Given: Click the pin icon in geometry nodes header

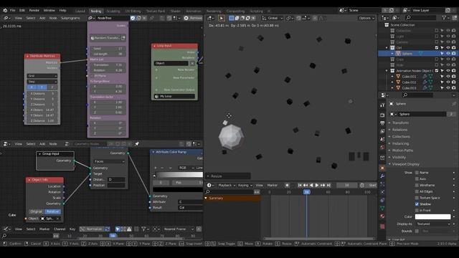Looking at the screenshot, I should [x=137, y=144].
